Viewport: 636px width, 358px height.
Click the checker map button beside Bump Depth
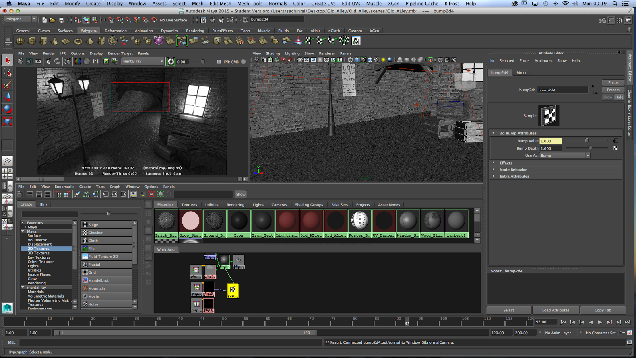615,148
